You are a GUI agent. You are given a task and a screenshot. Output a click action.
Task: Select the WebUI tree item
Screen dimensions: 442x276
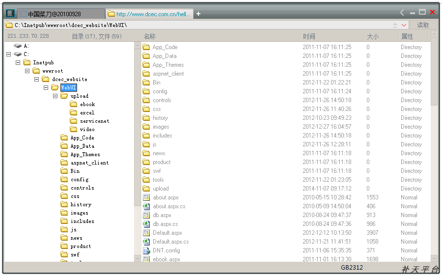tap(68, 88)
